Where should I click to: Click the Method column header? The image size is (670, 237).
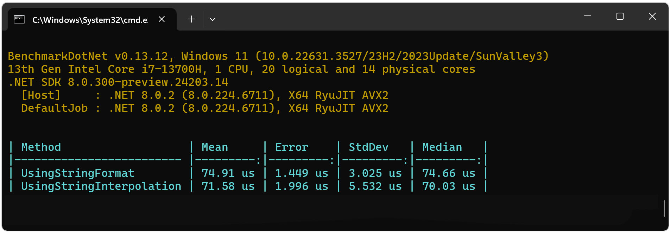pyautogui.click(x=41, y=147)
